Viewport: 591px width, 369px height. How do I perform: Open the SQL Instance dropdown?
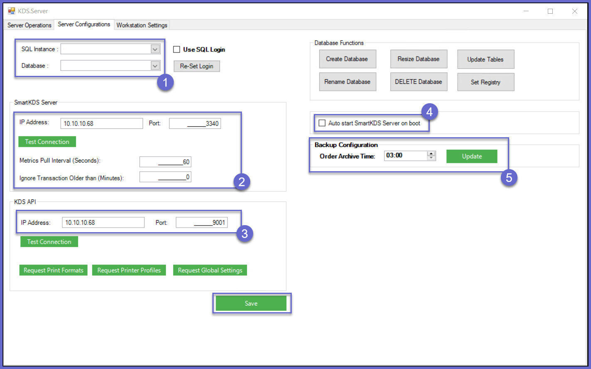[x=155, y=49]
